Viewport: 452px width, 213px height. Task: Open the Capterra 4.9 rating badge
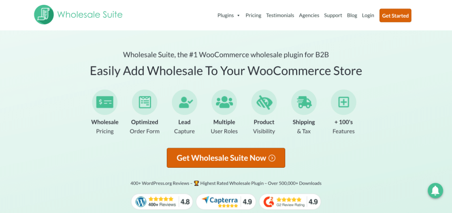pyautogui.click(x=226, y=202)
